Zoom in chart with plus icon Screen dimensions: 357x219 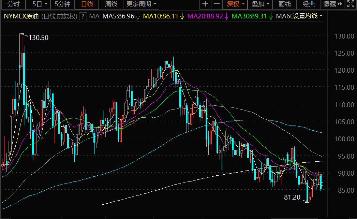pyautogui.click(x=205, y=4)
